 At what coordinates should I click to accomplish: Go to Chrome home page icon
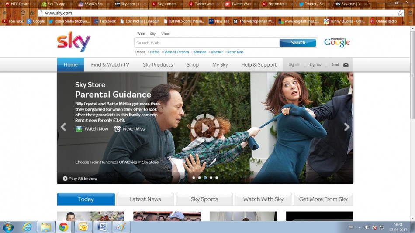point(31,13)
